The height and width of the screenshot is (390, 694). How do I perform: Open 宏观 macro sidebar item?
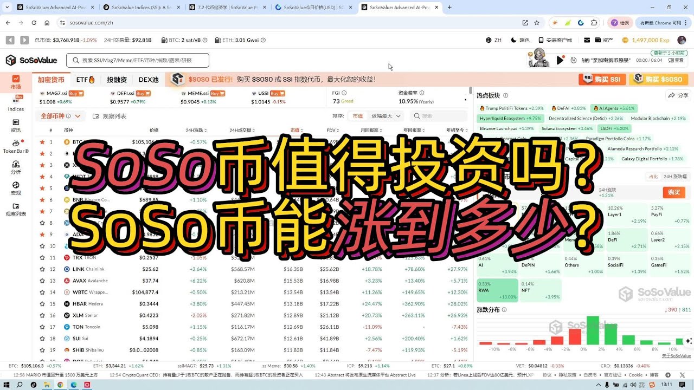(16, 188)
